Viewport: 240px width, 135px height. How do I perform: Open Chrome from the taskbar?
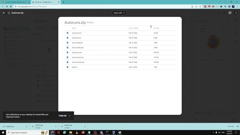point(52,132)
